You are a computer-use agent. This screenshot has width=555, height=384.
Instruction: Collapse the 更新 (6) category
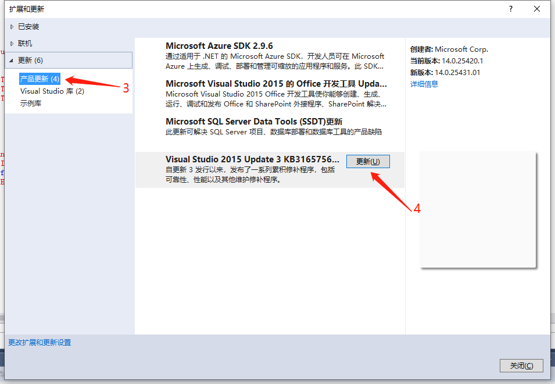(11, 61)
